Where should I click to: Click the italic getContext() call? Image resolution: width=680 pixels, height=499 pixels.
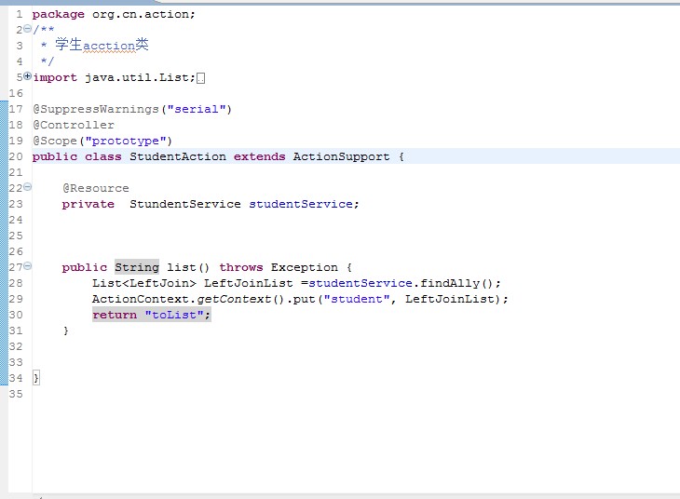click(x=240, y=299)
